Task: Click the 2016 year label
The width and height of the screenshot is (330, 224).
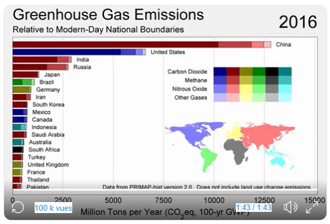Action: tap(298, 22)
